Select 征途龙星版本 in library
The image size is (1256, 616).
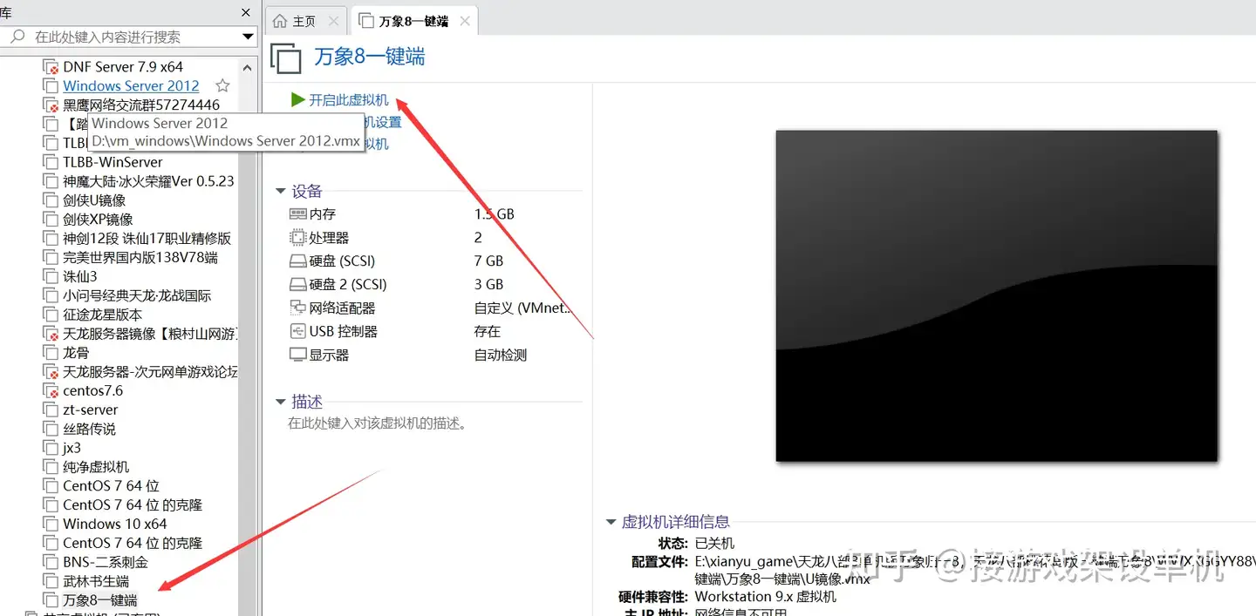click(x=102, y=315)
